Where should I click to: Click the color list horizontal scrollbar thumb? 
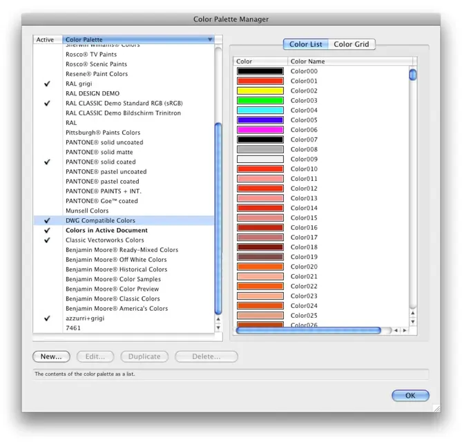tap(309, 330)
